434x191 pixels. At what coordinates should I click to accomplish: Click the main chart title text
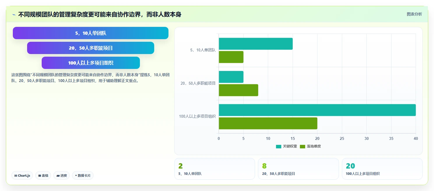pyautogui.click(x=100, y=15)
